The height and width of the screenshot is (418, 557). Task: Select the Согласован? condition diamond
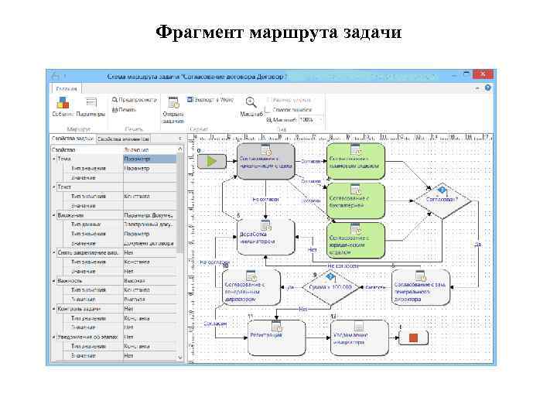pos(443,200)
